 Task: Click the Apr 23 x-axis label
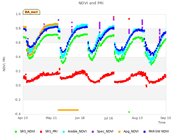[x=23, y=118]
